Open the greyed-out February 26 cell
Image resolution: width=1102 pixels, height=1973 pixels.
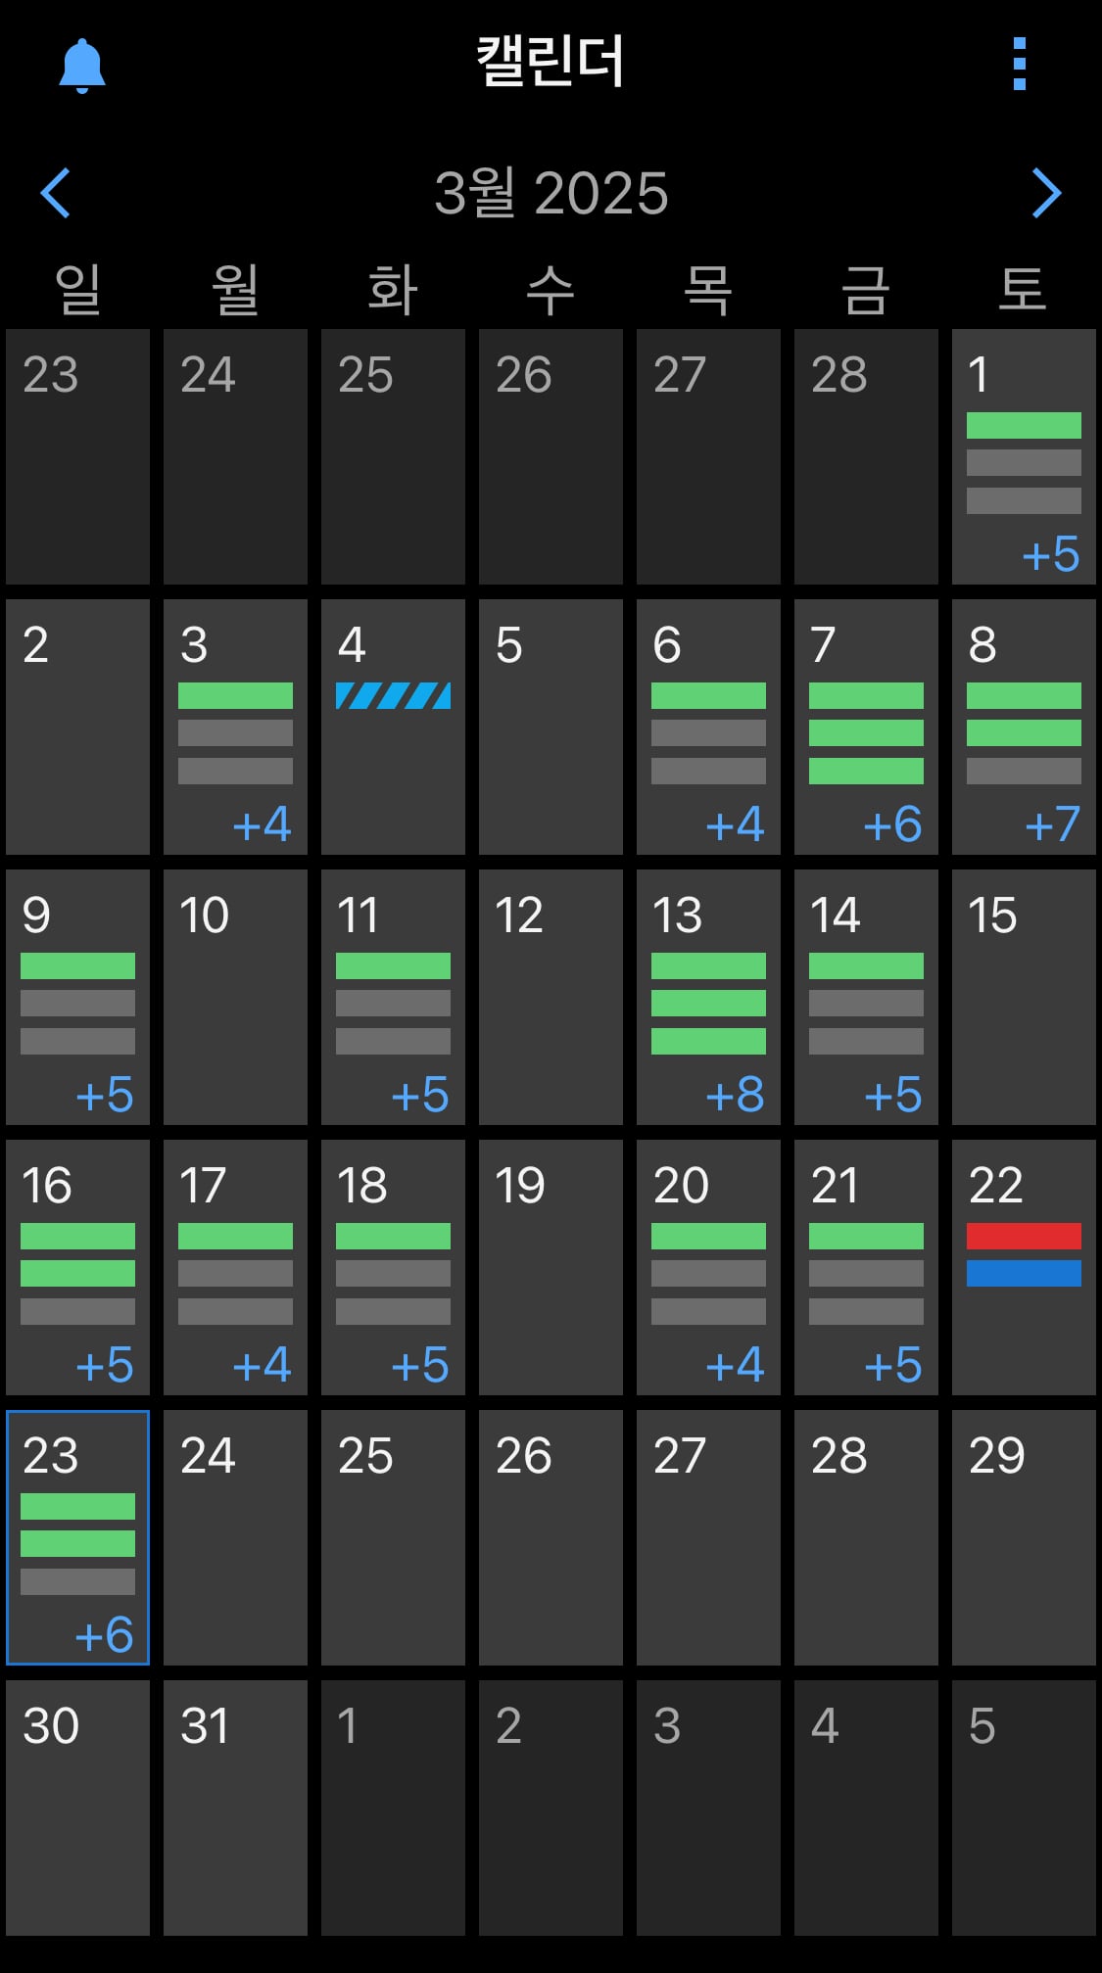click(551, 456)
